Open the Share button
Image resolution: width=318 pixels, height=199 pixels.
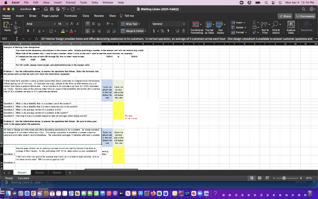[x=284, y=16]
